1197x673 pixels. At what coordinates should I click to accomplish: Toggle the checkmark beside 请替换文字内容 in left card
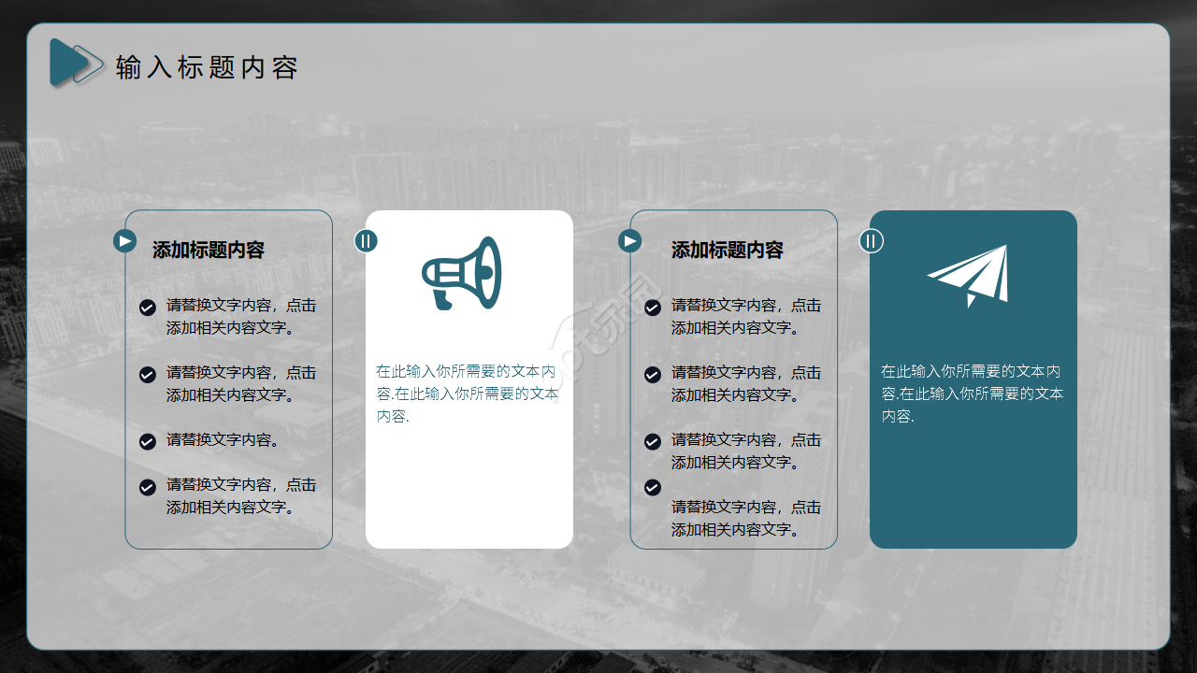click(148, 440)
